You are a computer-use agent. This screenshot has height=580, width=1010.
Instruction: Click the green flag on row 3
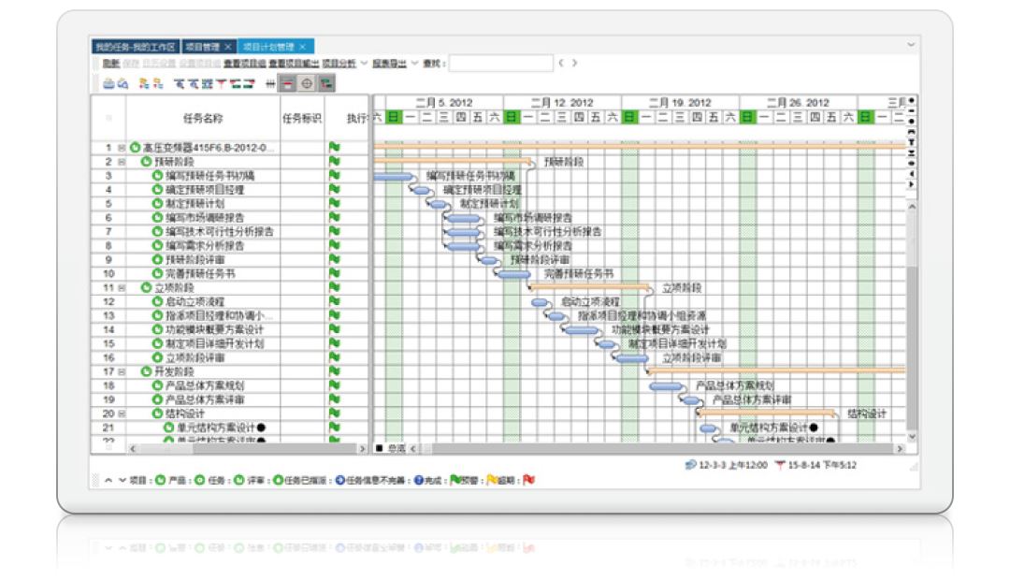[x=333, y=175]
